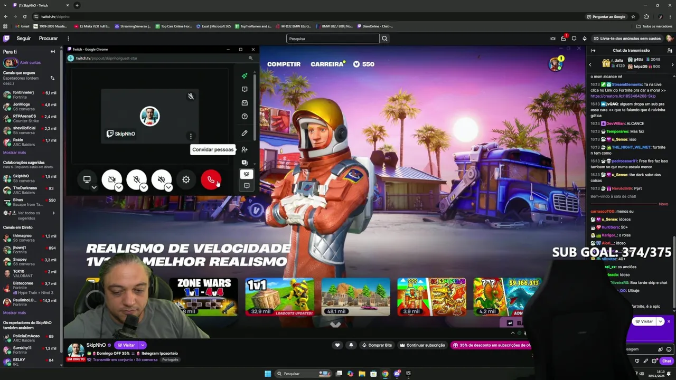
Task: Expand dropdown beside Visitar in chat banner
Action: [x=660, y=321]
